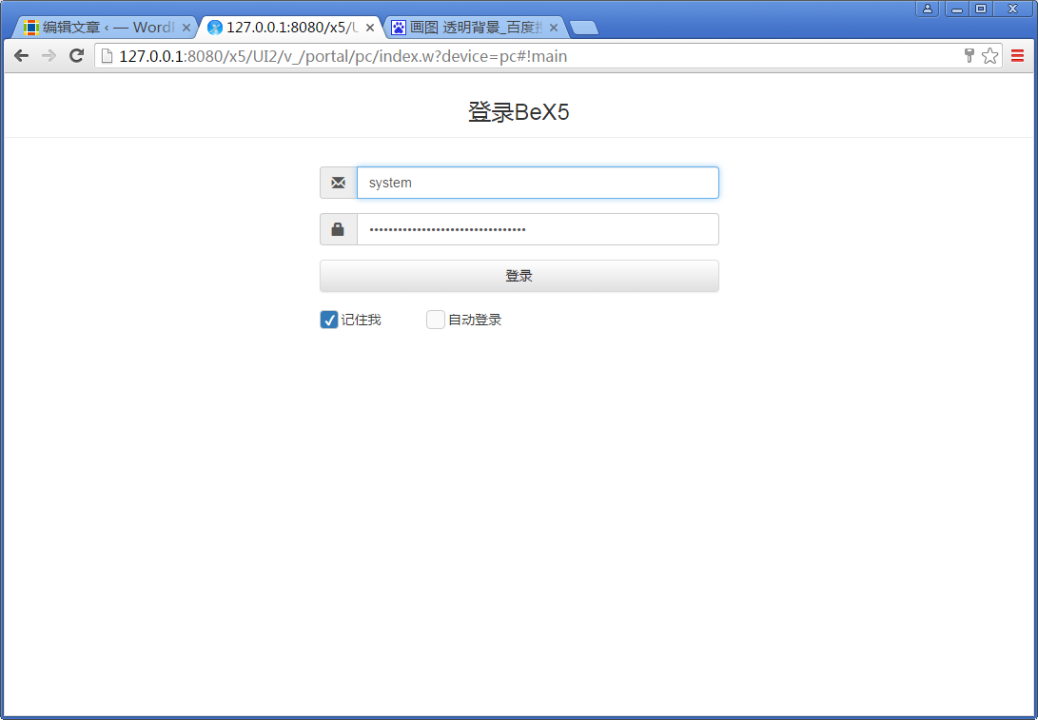1038x720 pixels.
Task: Reload the current page
Action: [77, 56]
